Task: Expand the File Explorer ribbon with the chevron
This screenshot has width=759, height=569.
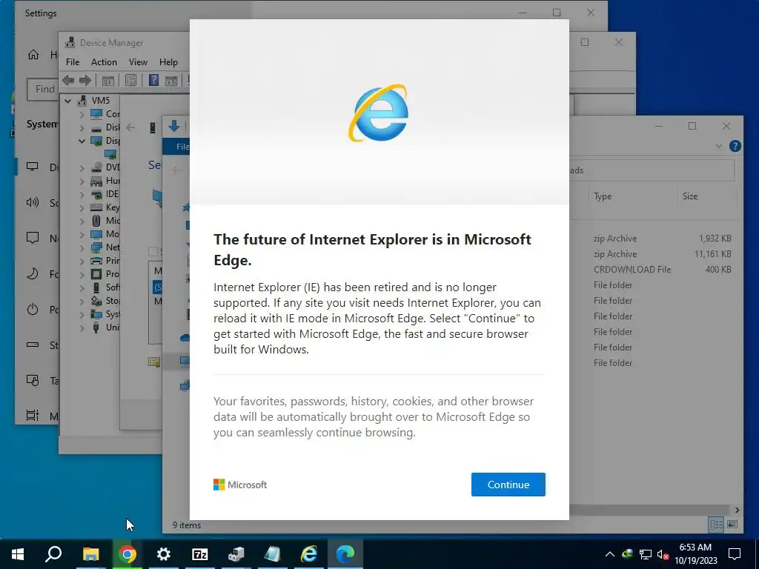Action: point(719,146)
